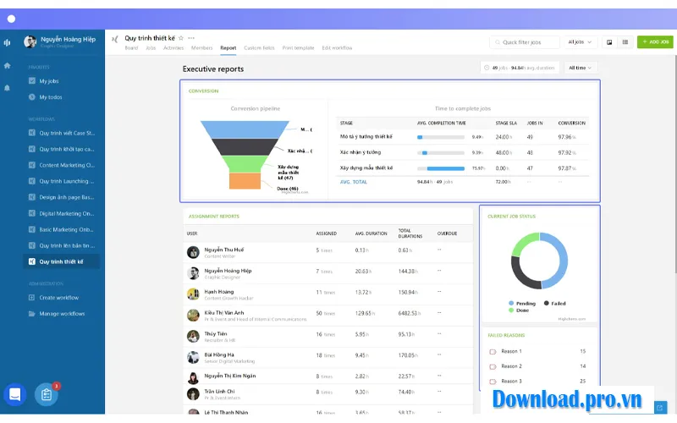
Task: Click Manage workflows folder icon
Action: coord(32,313)
